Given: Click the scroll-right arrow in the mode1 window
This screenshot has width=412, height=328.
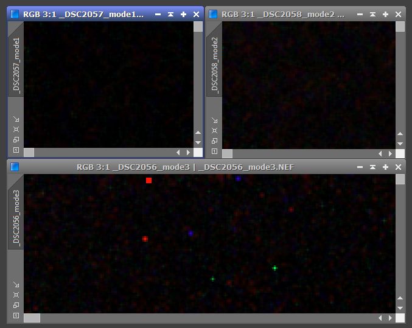Looking at the screenshot, I should pyautogui.click(x=188, y=152).
